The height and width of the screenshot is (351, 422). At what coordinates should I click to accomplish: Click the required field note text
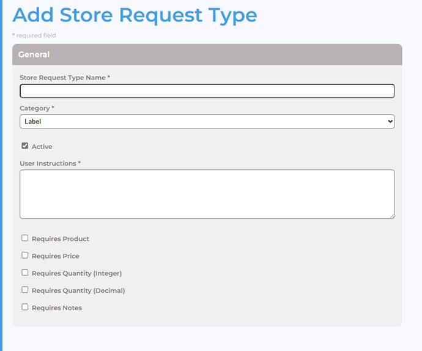click(34, 35)
